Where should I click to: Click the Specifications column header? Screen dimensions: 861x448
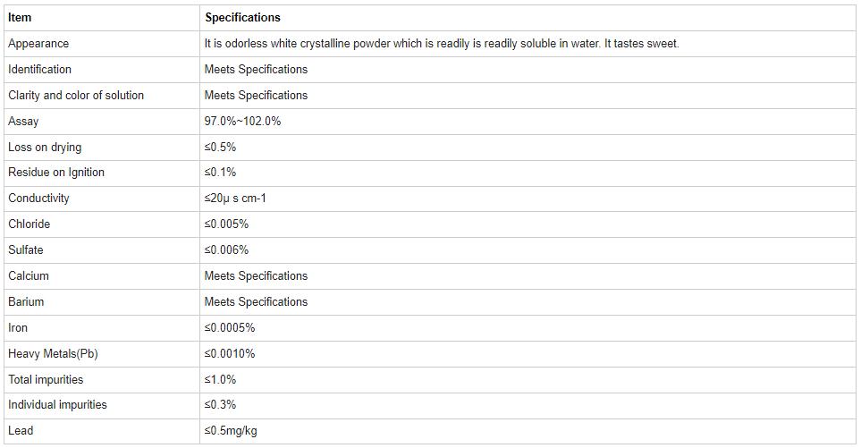point(242,18)
